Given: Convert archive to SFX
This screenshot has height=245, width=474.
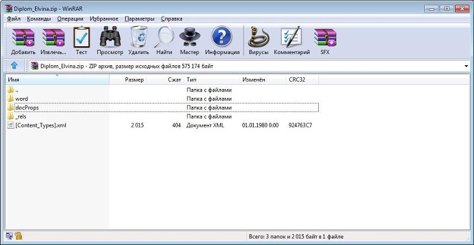Looking at the screenshot, I should [325, 37].
